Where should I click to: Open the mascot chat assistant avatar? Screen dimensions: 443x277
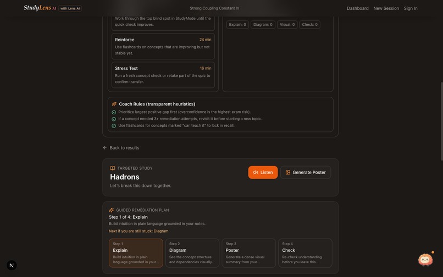425,259
